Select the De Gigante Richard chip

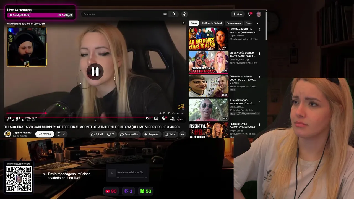point(212,23)
